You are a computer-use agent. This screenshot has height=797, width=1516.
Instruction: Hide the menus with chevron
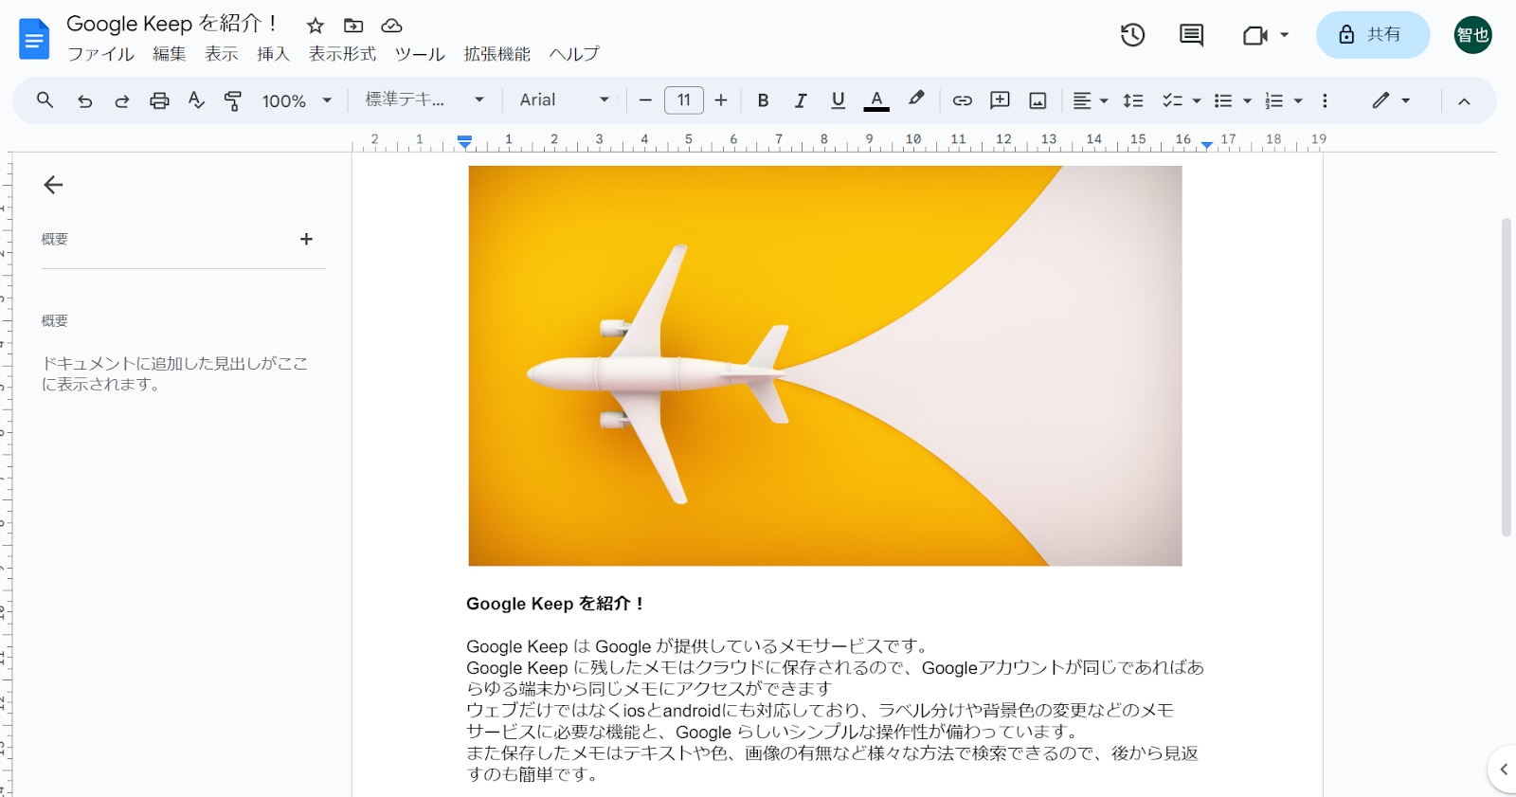[1464, 101]
